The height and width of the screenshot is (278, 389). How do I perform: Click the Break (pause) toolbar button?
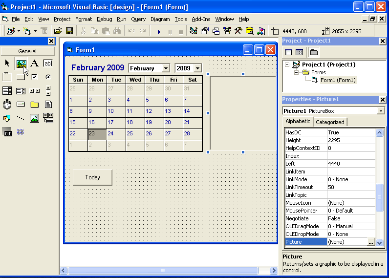(x=170, y=32)
